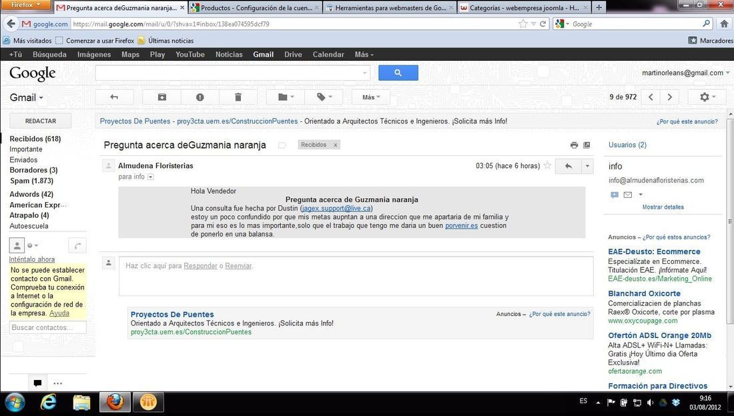This screenshot has height=416, width=734.
Task: Click the chat phone call icon
Action: point(77,245)
